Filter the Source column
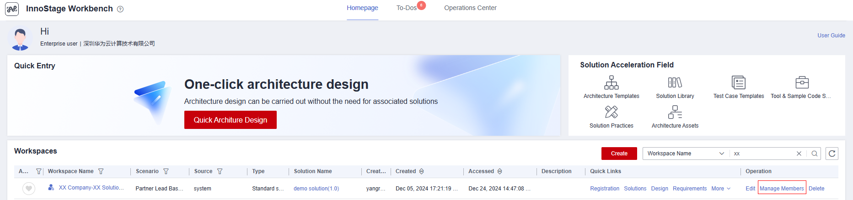The width and height of the screenshot is (853, 200). (x=220, y=171)
